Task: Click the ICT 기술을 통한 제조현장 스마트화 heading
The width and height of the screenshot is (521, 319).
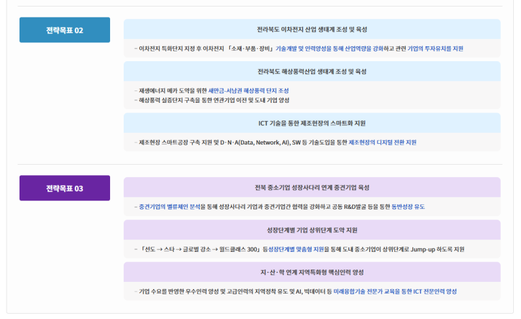Action: (x=312, y=123)
